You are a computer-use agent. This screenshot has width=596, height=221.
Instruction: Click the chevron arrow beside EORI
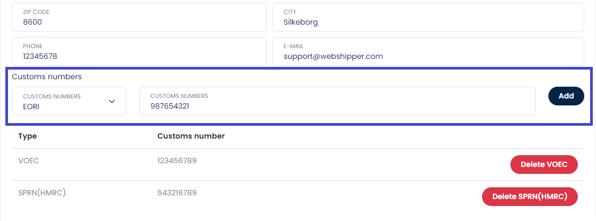coord(112,101)
